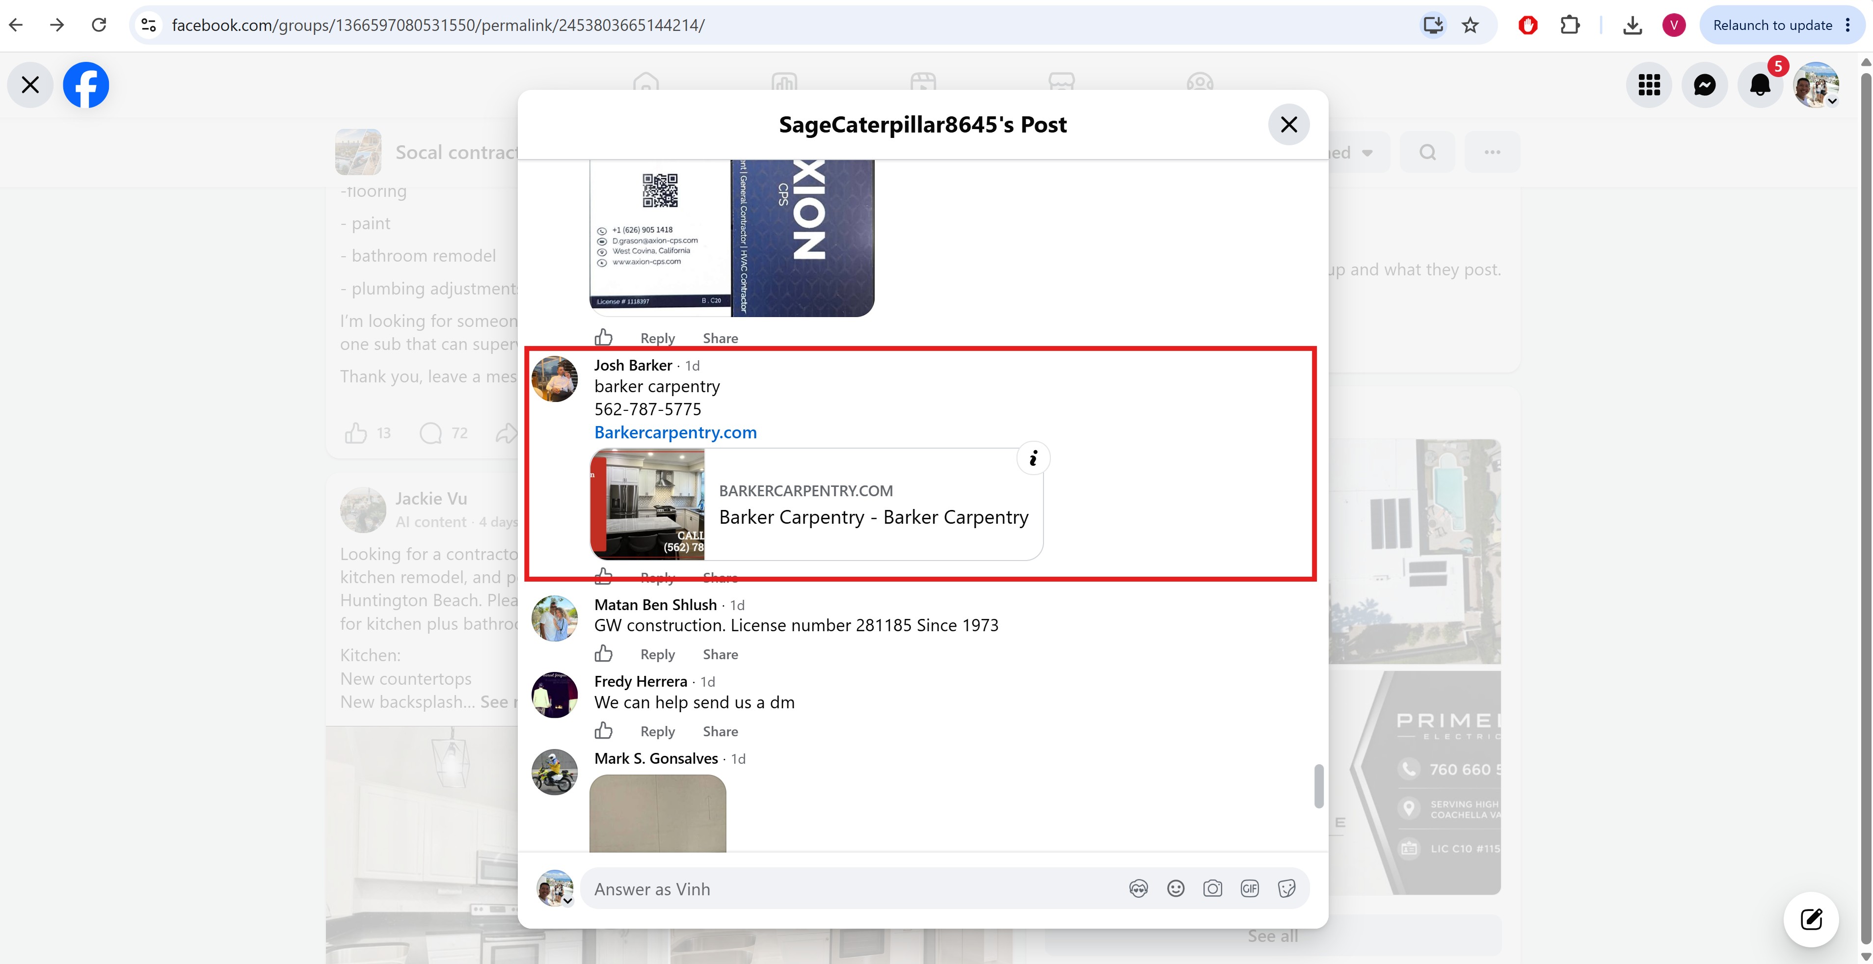Go to Facebook home via logo

point(86,85)
